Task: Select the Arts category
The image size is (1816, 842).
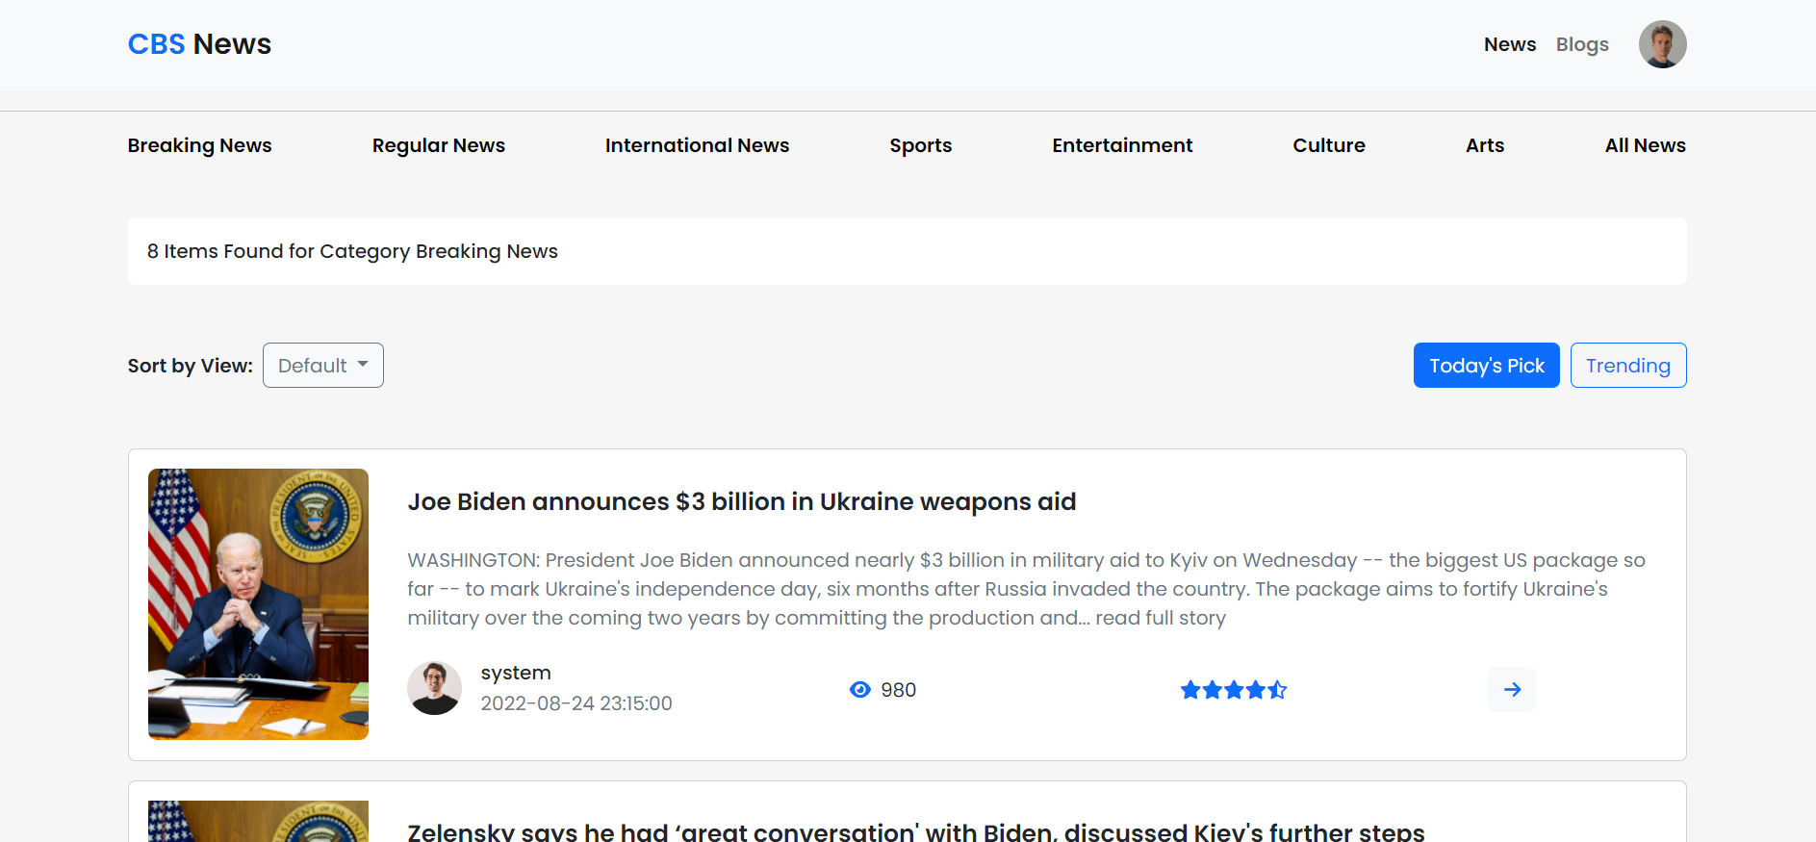Action: click(x=1484, y=145)
